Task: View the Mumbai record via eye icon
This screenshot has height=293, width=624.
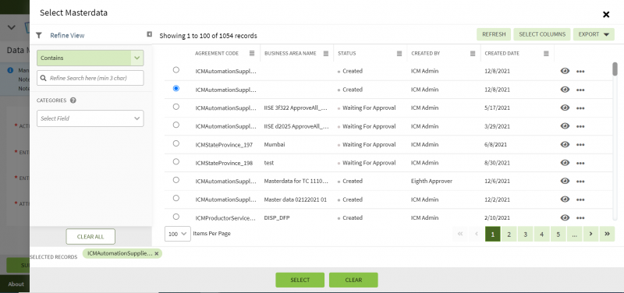Action: click(565, 144)
